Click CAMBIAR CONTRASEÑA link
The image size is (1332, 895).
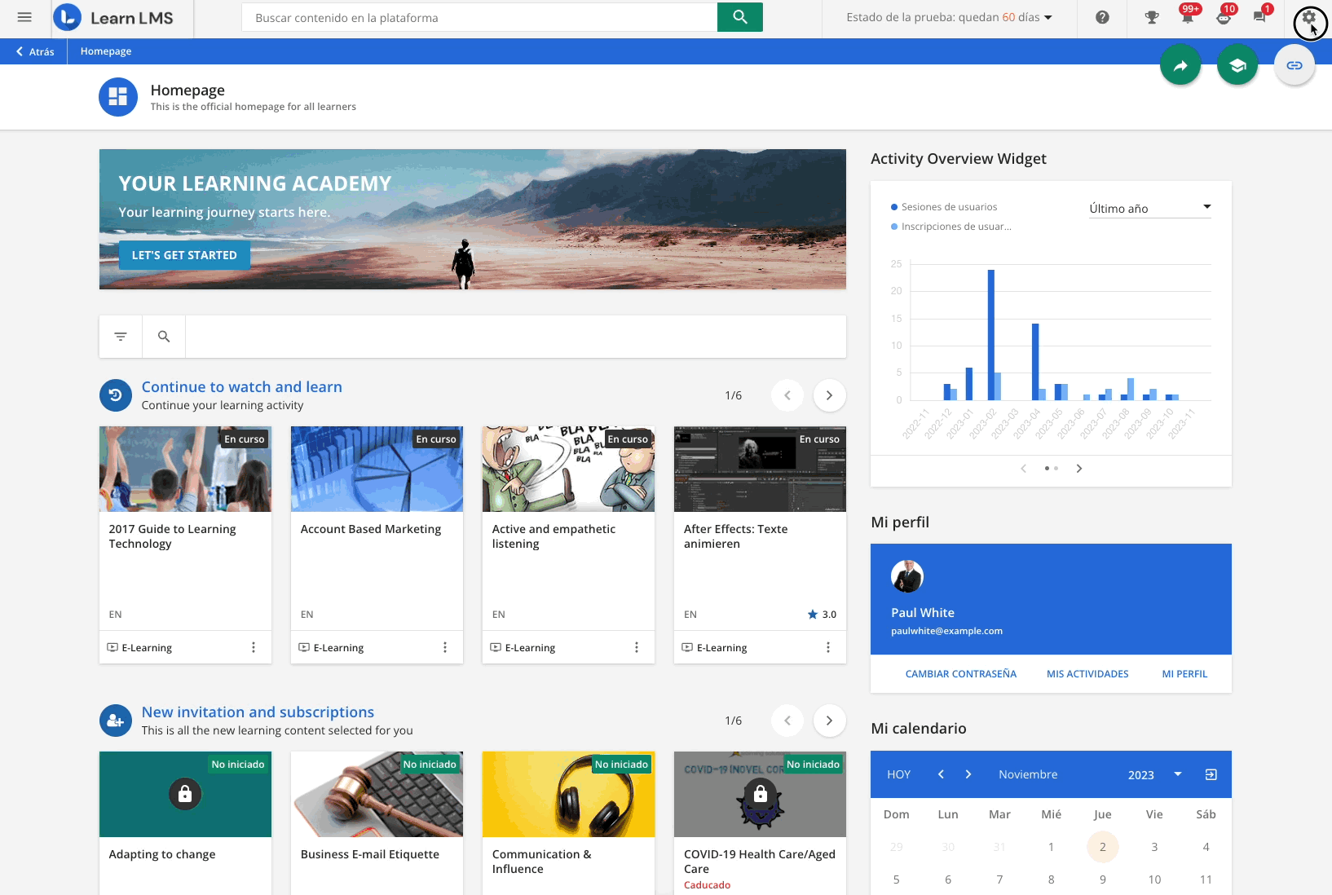[961, 674]
